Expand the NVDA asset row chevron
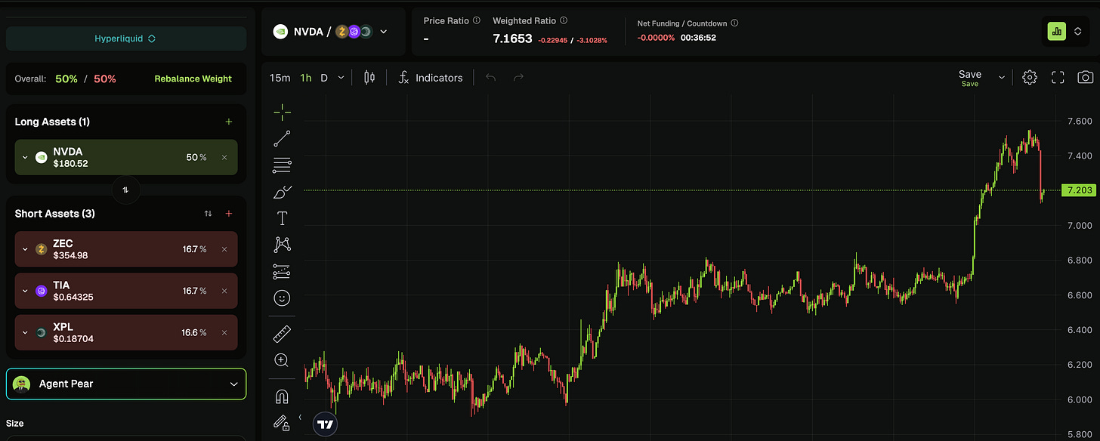Image resolution: width=1100 pixels, height=441 pixels. coord(25,158)
